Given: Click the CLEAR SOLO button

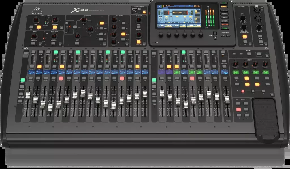Looking at the screenshot, I should (224, 61).
